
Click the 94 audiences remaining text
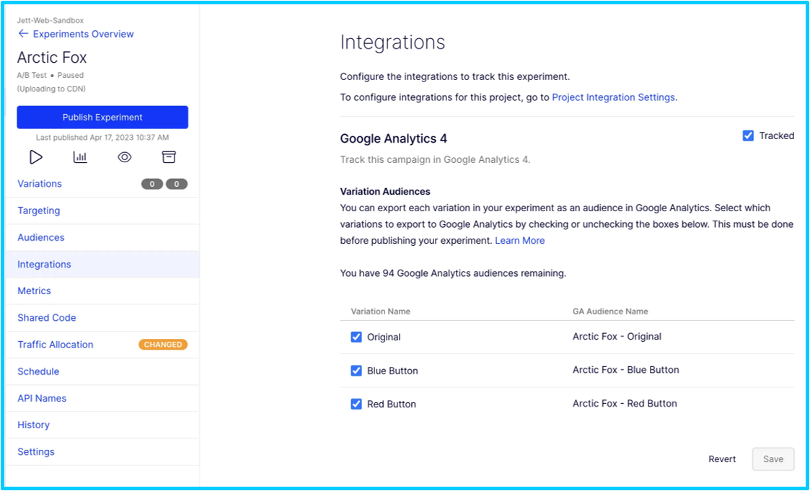pyautogui.click(x=453, y=274)
